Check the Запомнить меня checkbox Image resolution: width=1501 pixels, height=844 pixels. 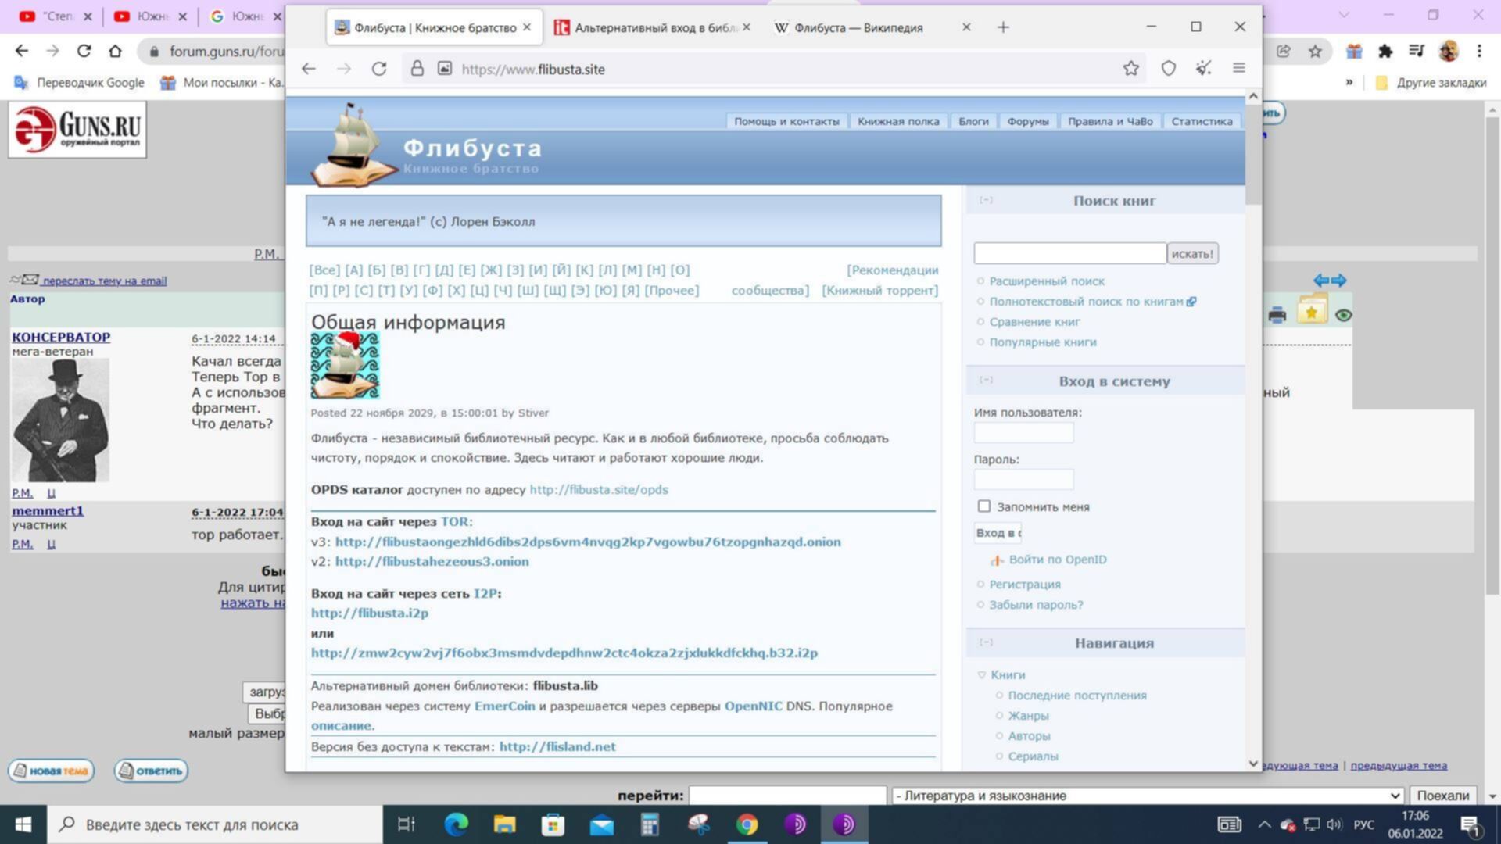[984, 506]
